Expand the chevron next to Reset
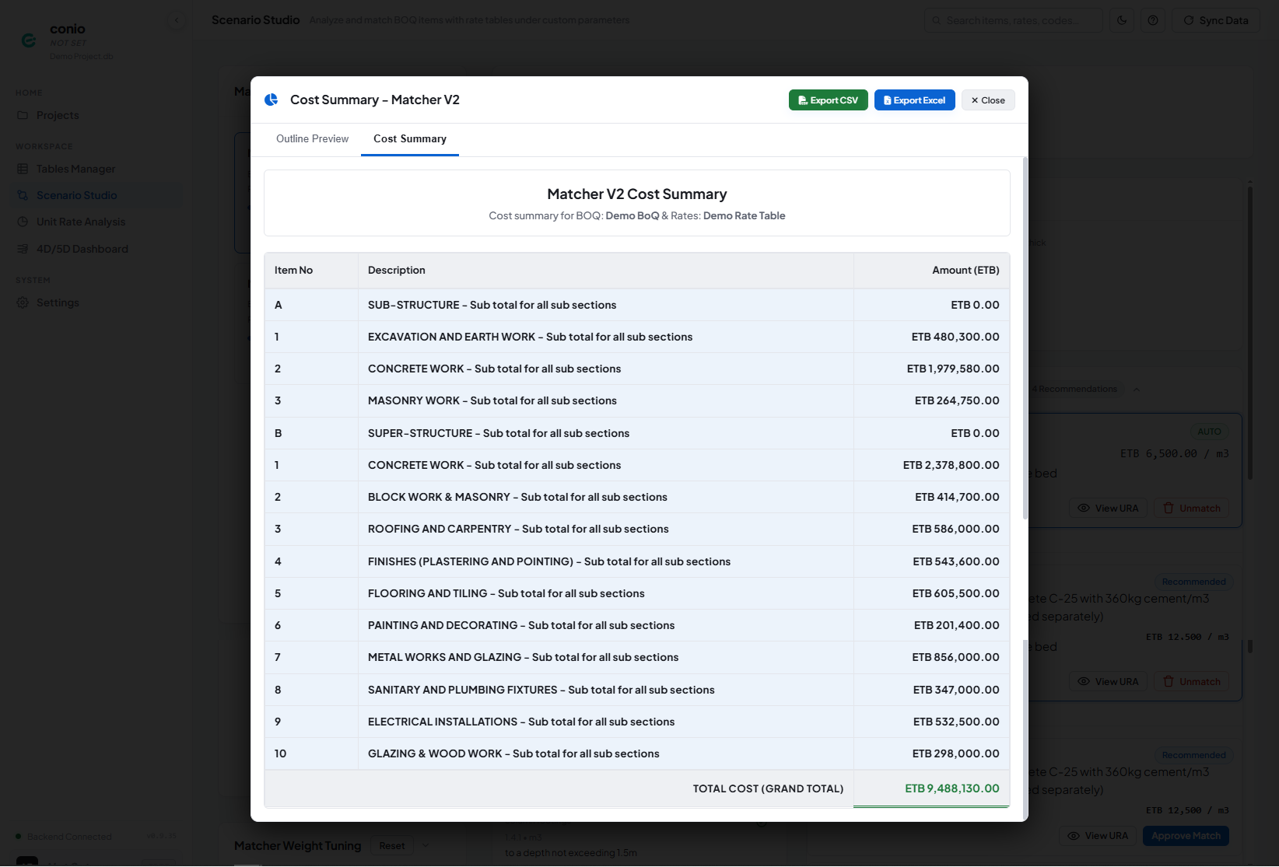 click(426, 846)
